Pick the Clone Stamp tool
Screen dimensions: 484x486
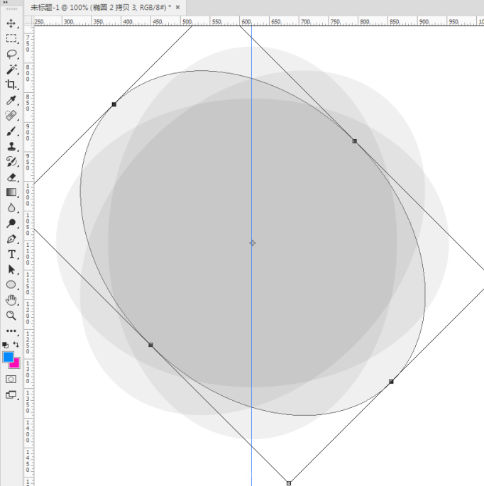click(11, 146)
